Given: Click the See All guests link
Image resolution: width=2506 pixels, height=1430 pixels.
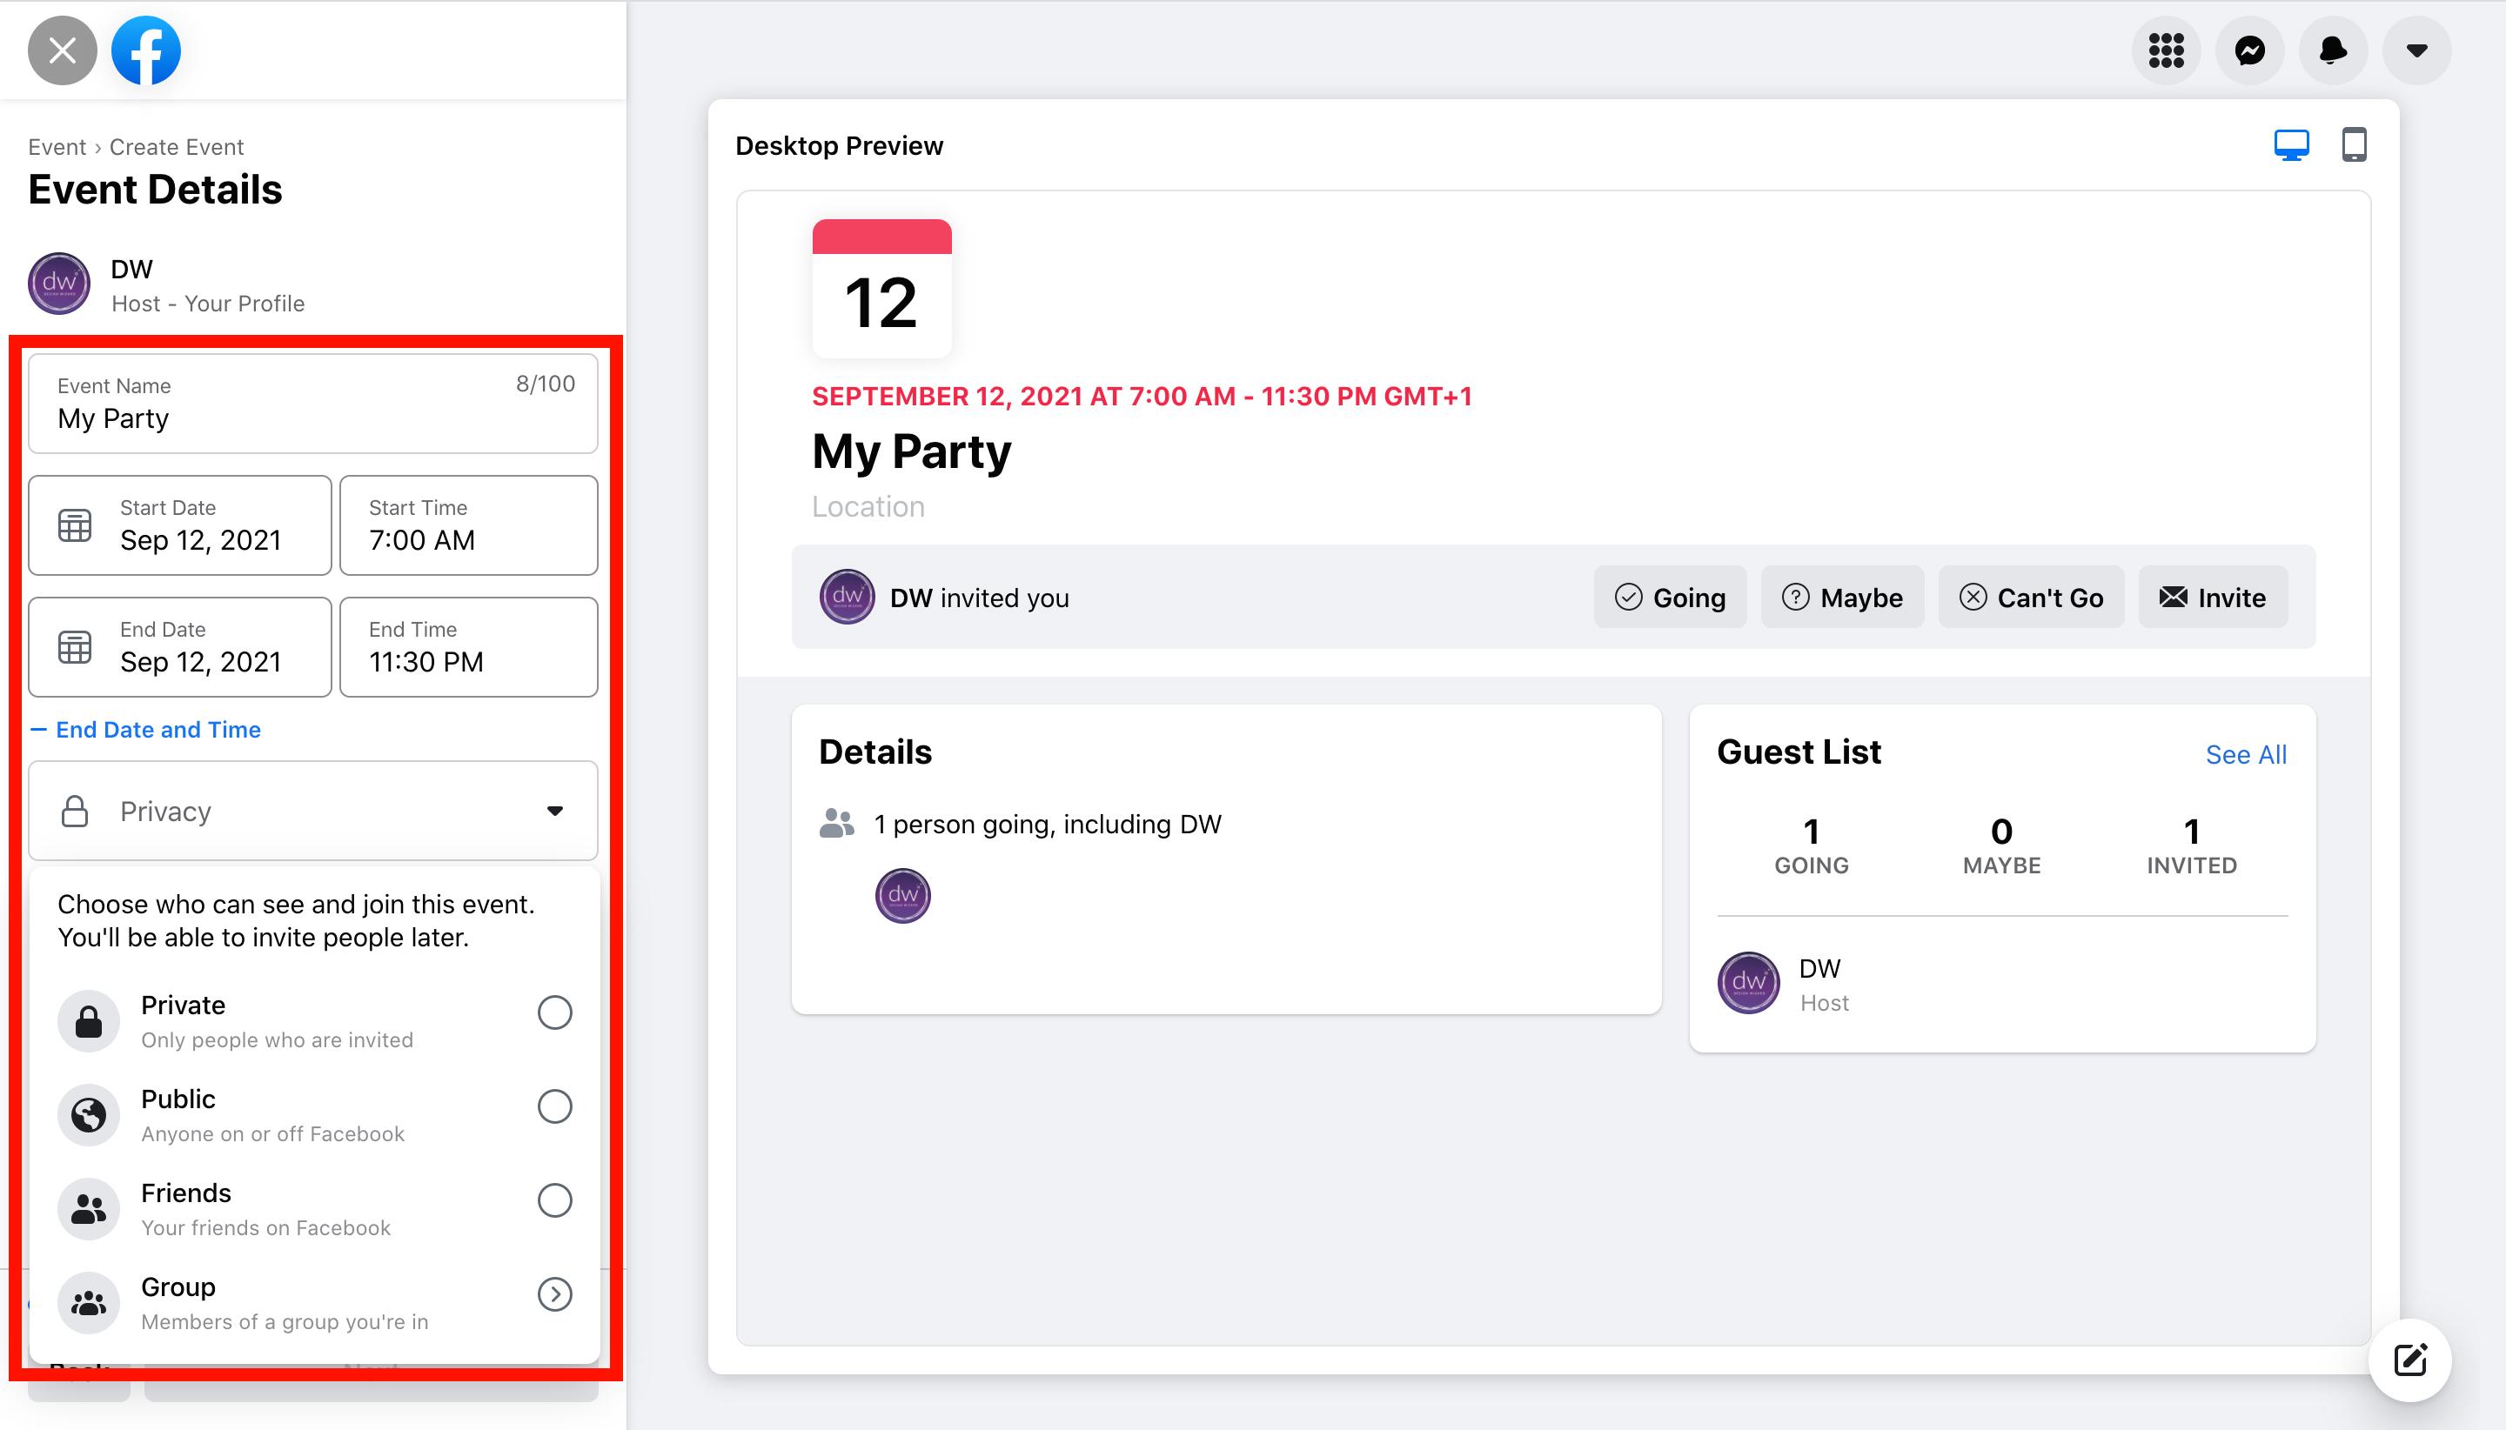Looking at the screenshot, I should pyautogui.click(x=2248, y=754).
